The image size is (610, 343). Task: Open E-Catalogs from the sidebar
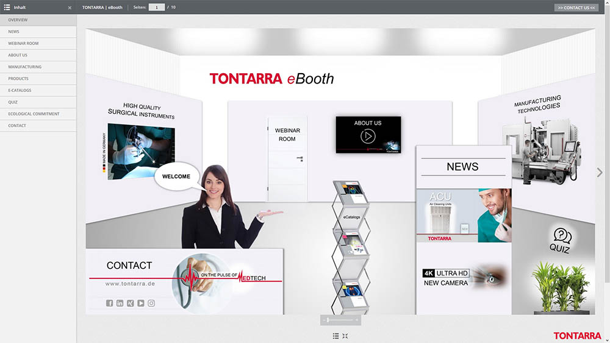pos(20,90)
